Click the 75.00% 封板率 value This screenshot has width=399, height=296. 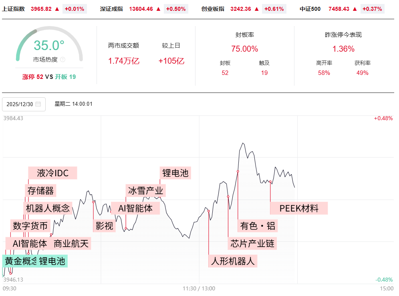tap(244, 49)
